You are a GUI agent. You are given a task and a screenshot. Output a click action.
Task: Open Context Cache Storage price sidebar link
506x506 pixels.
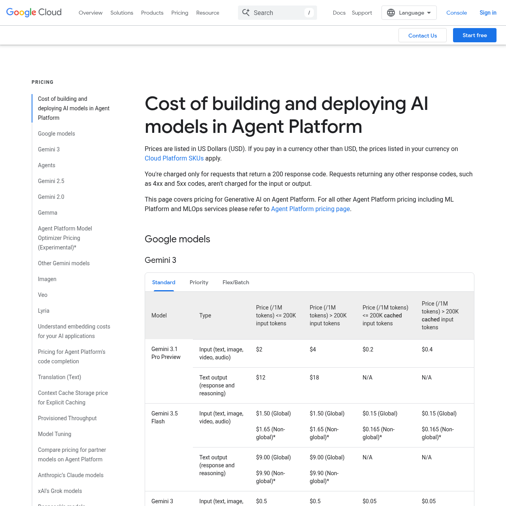pos(73,398)
